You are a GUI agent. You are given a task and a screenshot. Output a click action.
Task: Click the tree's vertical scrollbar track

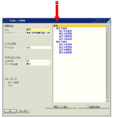pyautogui.click(x=107, y=63)
